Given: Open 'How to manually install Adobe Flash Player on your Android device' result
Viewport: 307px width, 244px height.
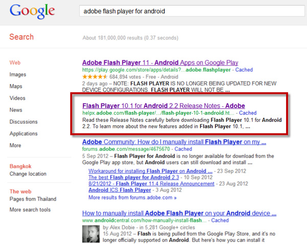Looking at the screenshot, I should [179, 213].
